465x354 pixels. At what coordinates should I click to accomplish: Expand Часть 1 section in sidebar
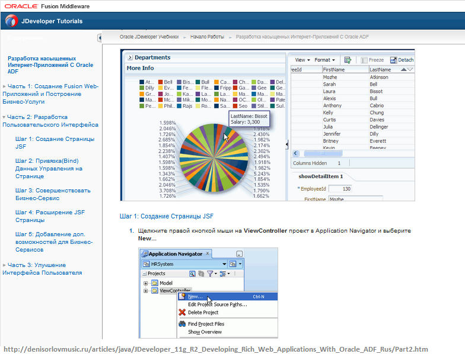point(5,86)
